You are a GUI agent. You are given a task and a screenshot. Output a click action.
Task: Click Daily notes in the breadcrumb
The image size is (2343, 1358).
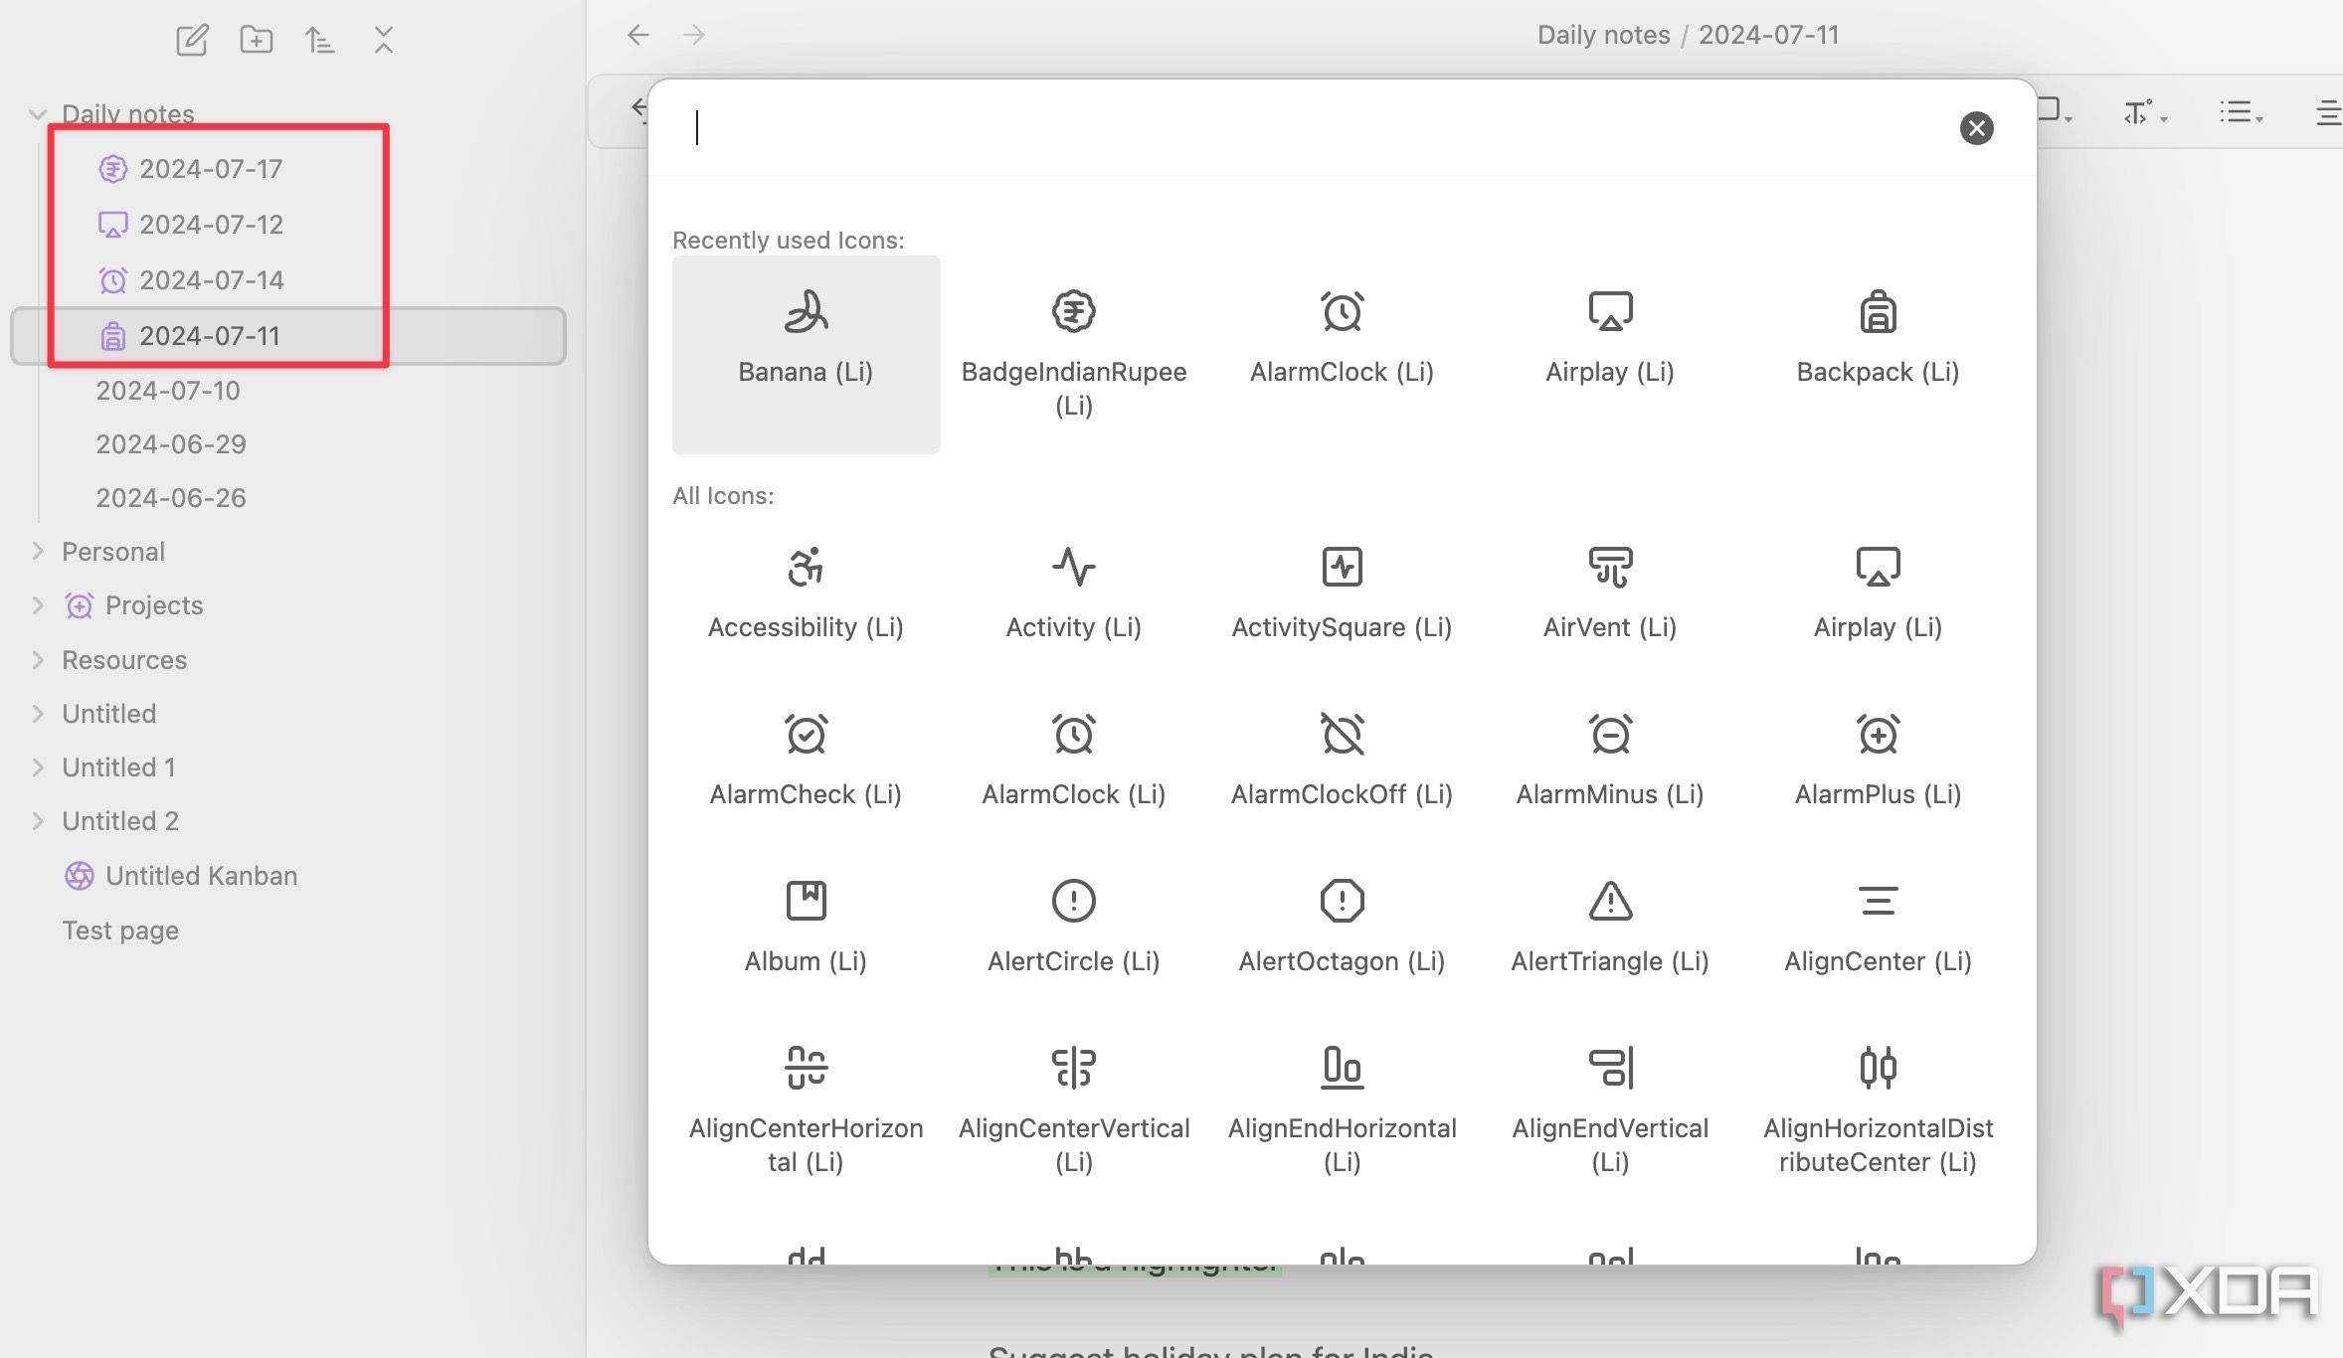[1603, 35]
